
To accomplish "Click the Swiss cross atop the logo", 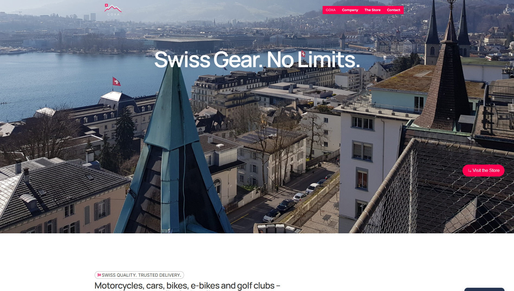I will [x=106, y=5].
